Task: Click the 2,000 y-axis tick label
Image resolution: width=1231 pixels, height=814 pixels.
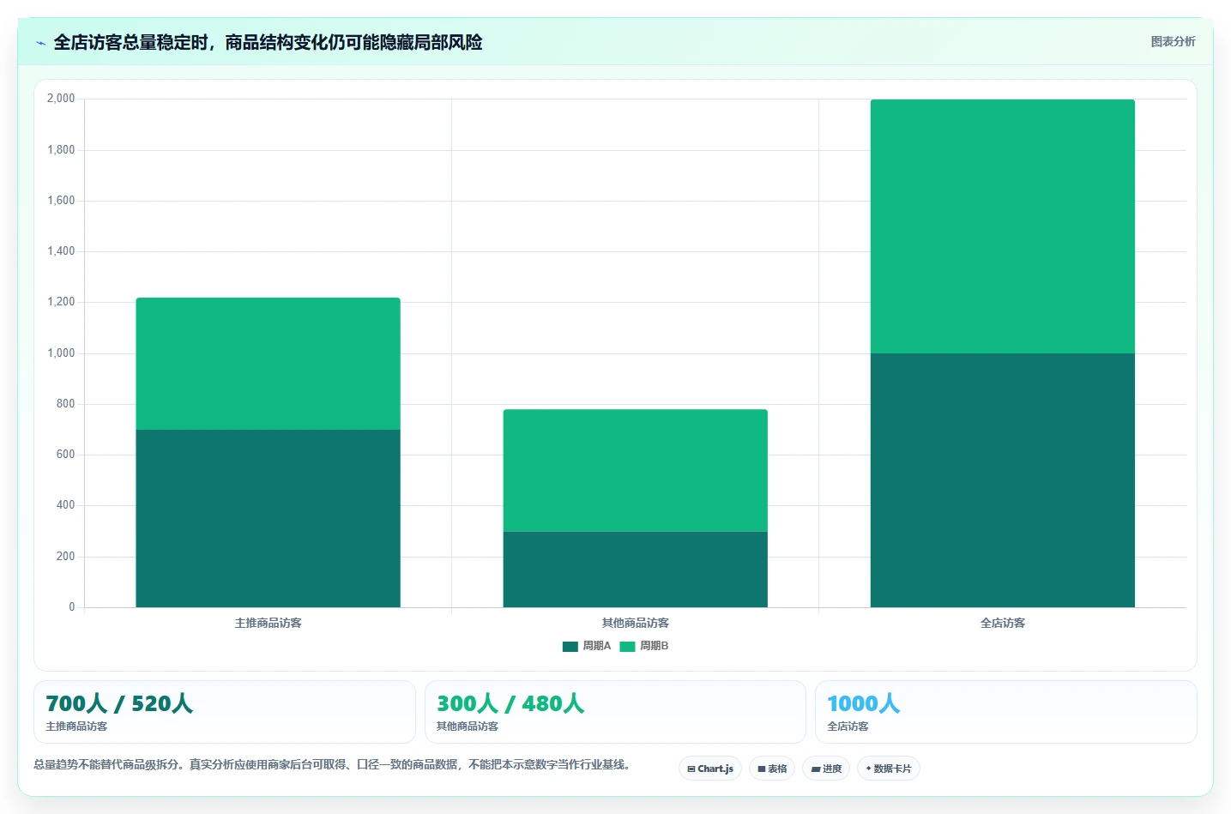Action: [61, 99]
